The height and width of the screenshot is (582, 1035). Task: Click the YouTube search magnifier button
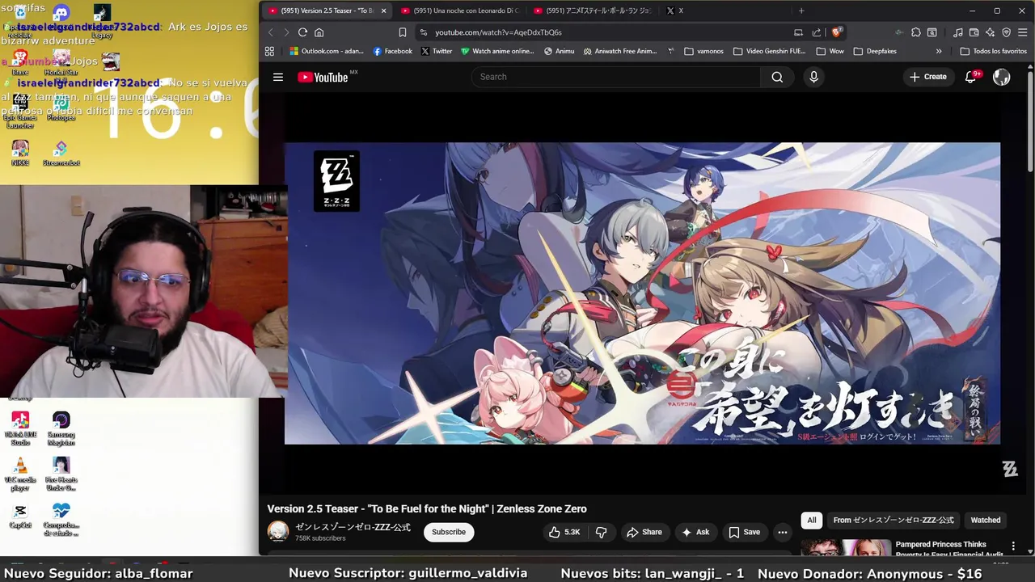coord(777,77)
